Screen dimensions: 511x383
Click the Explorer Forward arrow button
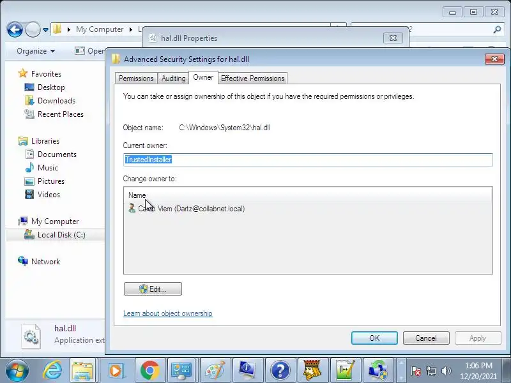[x=33, y=30]
